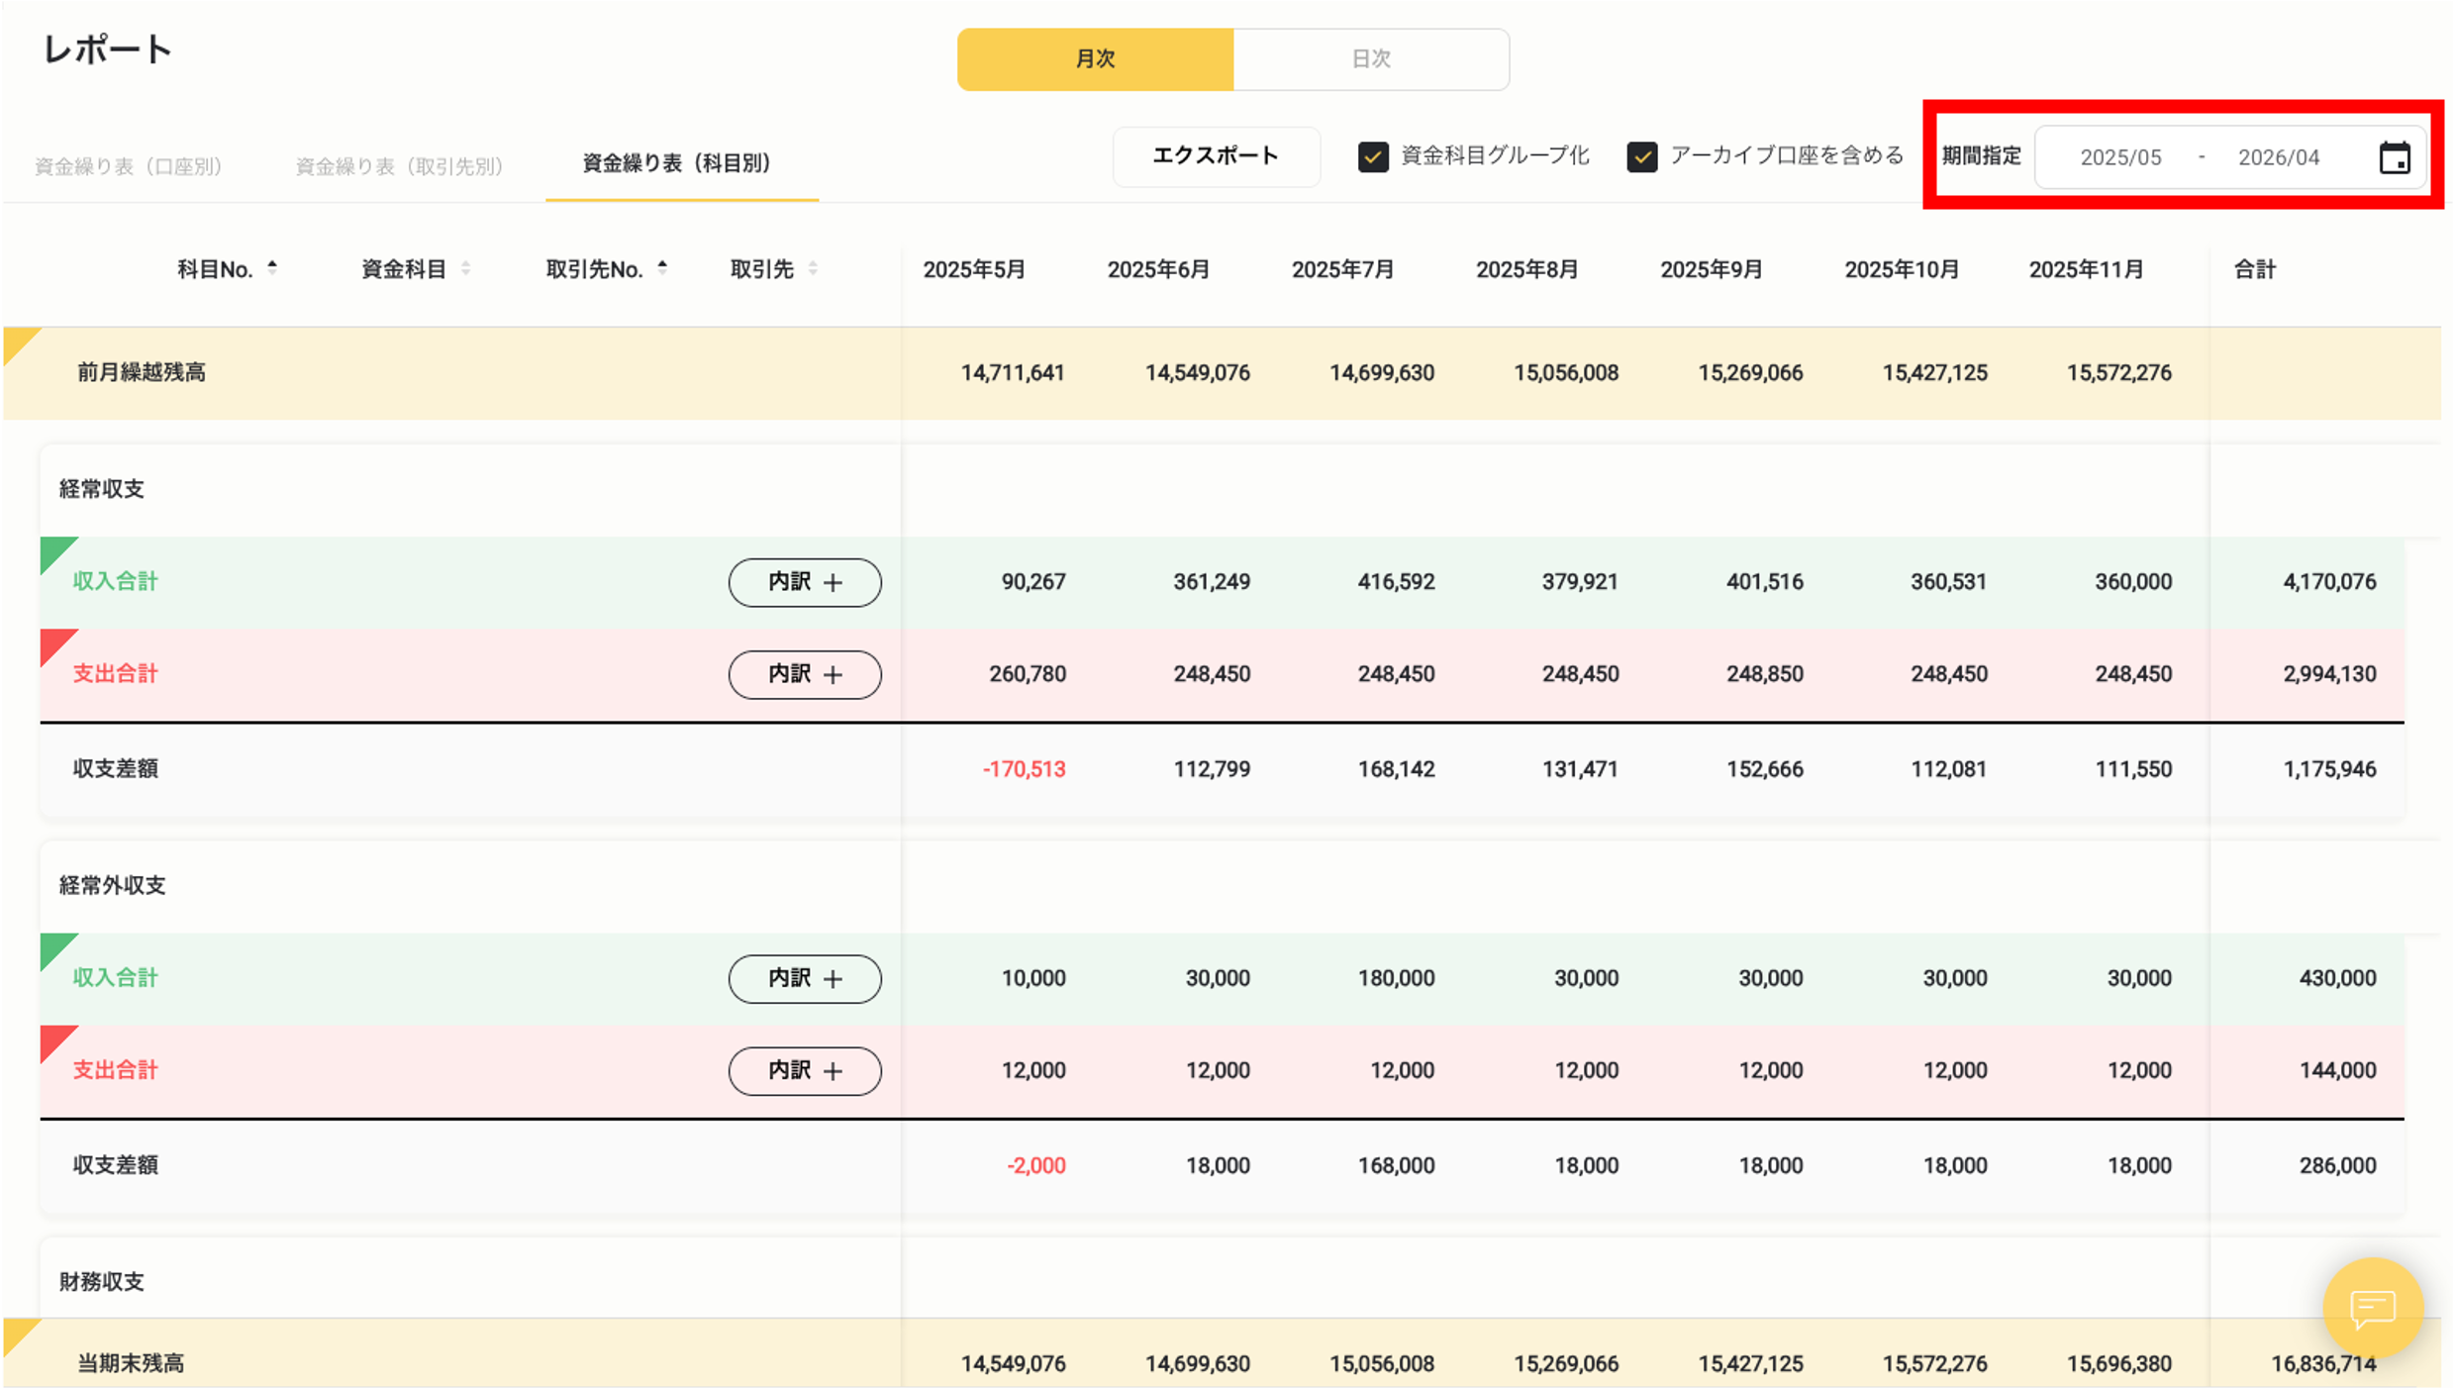Screen dimensions: 2454x1388
Task: Select the 月次 view toggle
Action: [1095, 58]
